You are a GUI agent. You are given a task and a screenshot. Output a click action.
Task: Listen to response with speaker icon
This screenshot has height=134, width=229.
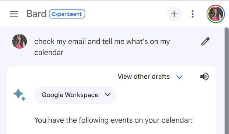pos(204,77)
